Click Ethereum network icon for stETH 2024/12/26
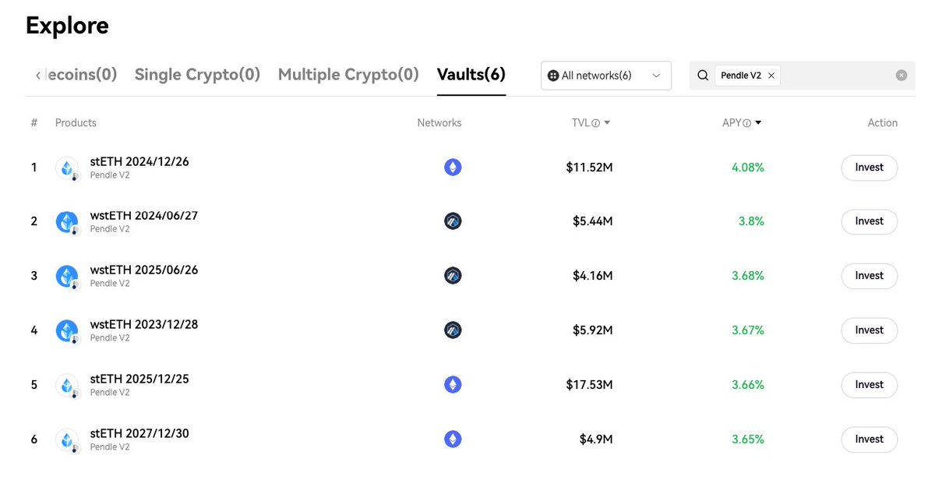Image resolution: width=935 pixels, height=487 pixels. pos(453,167)
